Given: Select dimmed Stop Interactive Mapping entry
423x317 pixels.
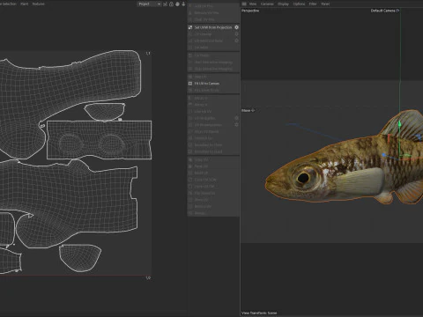Looking at the screenshot, I should 213,69.
